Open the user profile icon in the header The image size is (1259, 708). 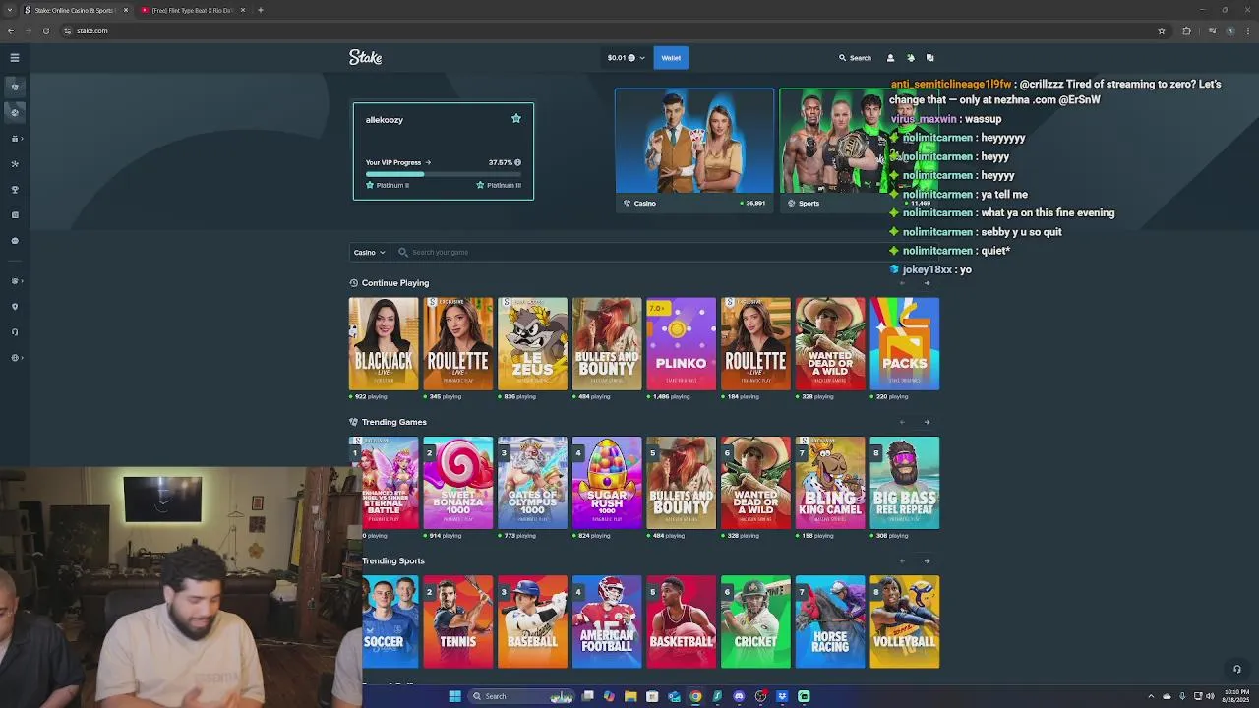tap(890, 58)
